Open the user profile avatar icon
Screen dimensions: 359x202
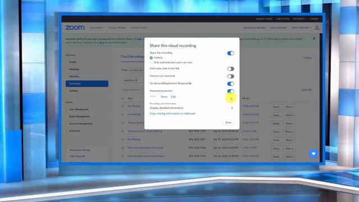point(317,27)
